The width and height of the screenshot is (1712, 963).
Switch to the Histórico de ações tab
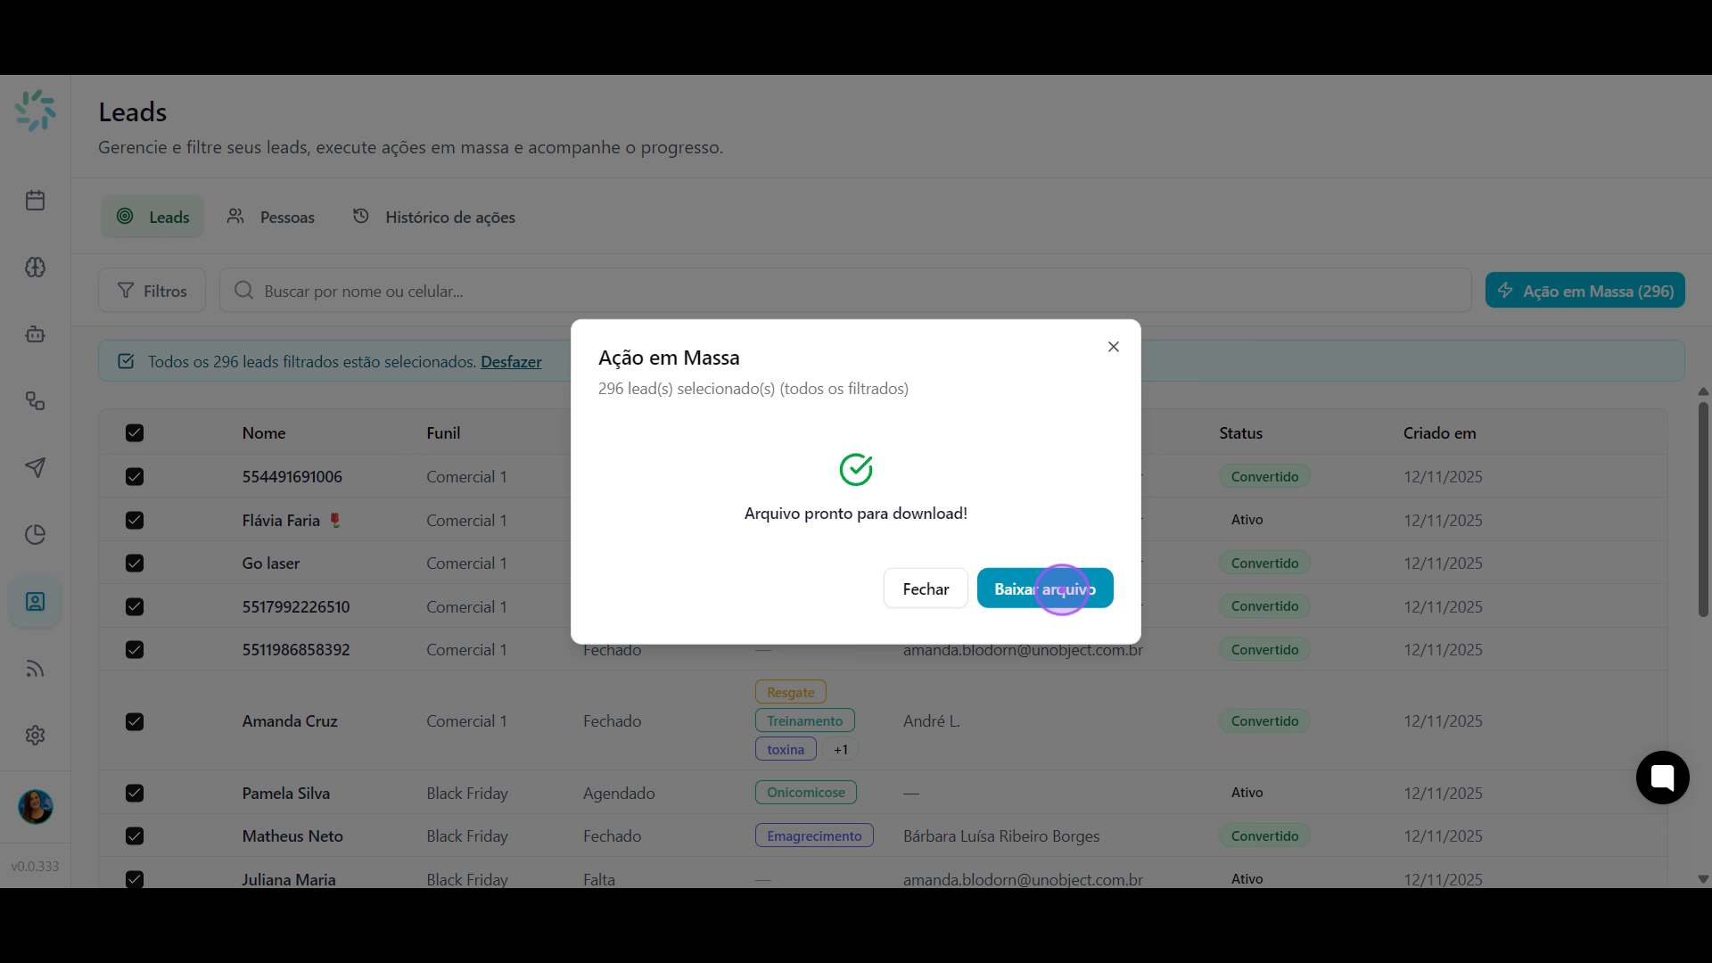pyautogui.click(x=433, y=217)
